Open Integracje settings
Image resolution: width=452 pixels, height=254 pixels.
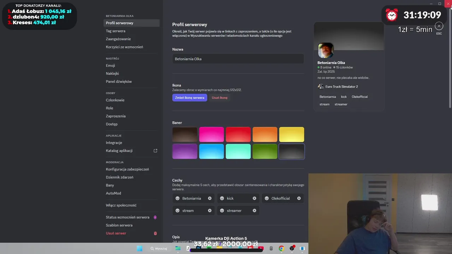(x=132, y=143)
